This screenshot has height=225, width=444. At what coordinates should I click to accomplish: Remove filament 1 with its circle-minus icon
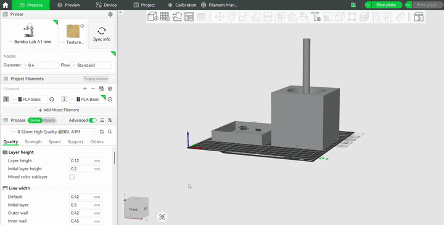pyautogui.click(x=52, y=100)
